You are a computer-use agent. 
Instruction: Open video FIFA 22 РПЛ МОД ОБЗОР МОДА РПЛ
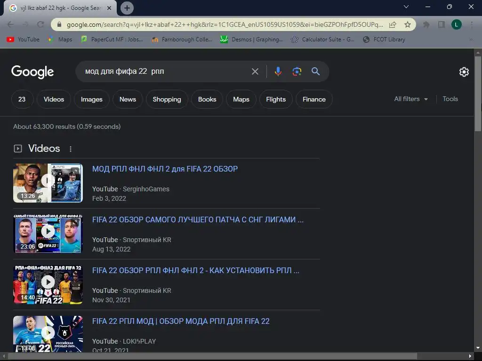[x=181, y=321]
